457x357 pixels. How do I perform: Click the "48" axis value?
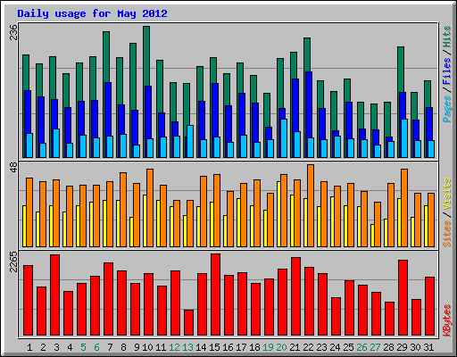[13, 167]
